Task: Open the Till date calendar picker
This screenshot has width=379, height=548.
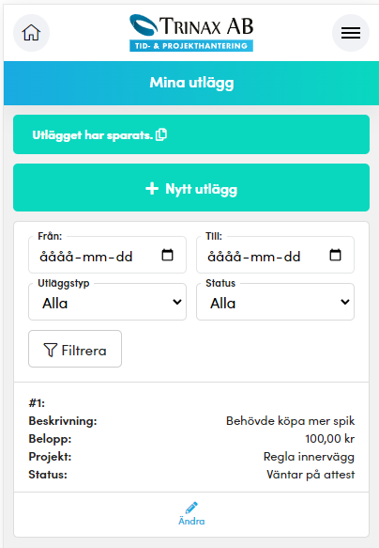Action: point(336,255)
